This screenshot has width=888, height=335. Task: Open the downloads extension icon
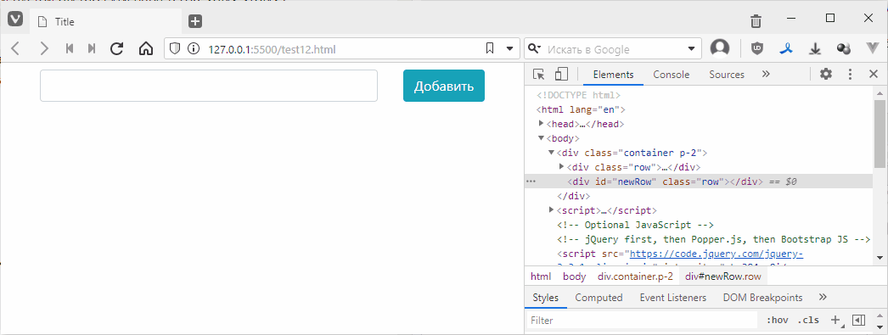(815, 49)
